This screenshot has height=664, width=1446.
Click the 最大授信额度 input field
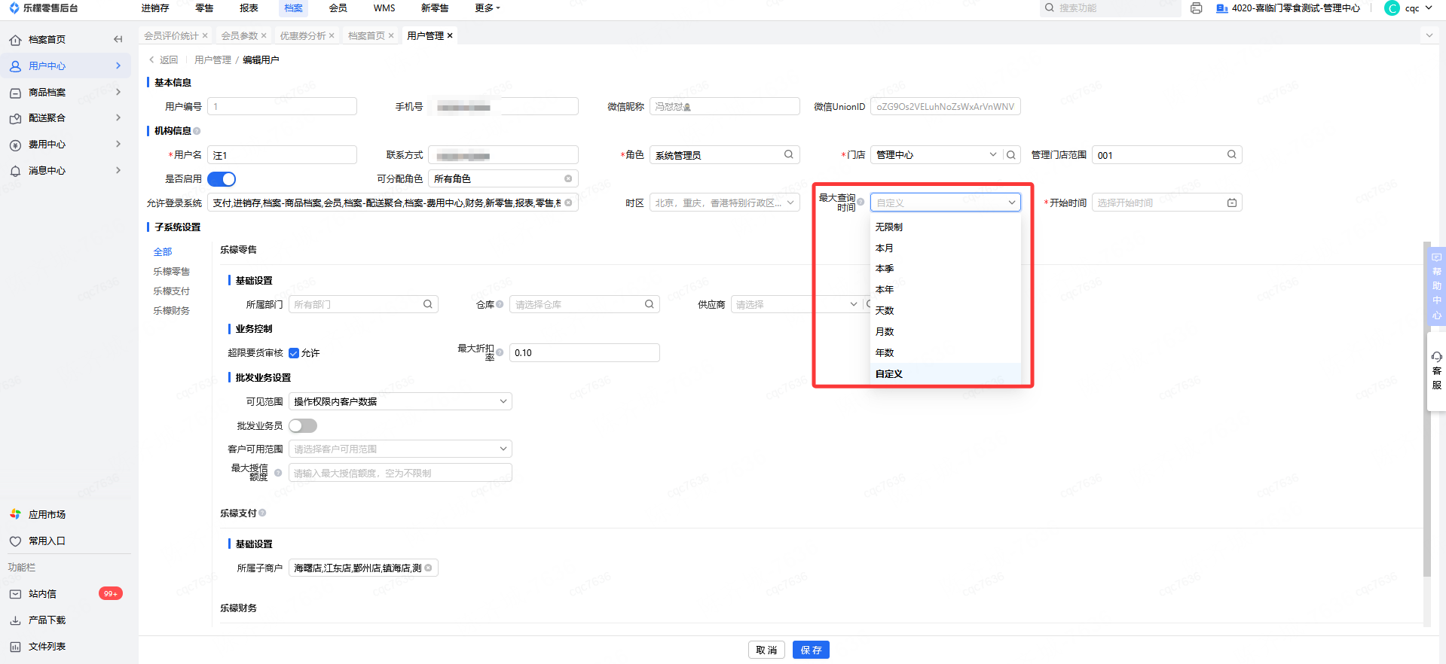400,473
